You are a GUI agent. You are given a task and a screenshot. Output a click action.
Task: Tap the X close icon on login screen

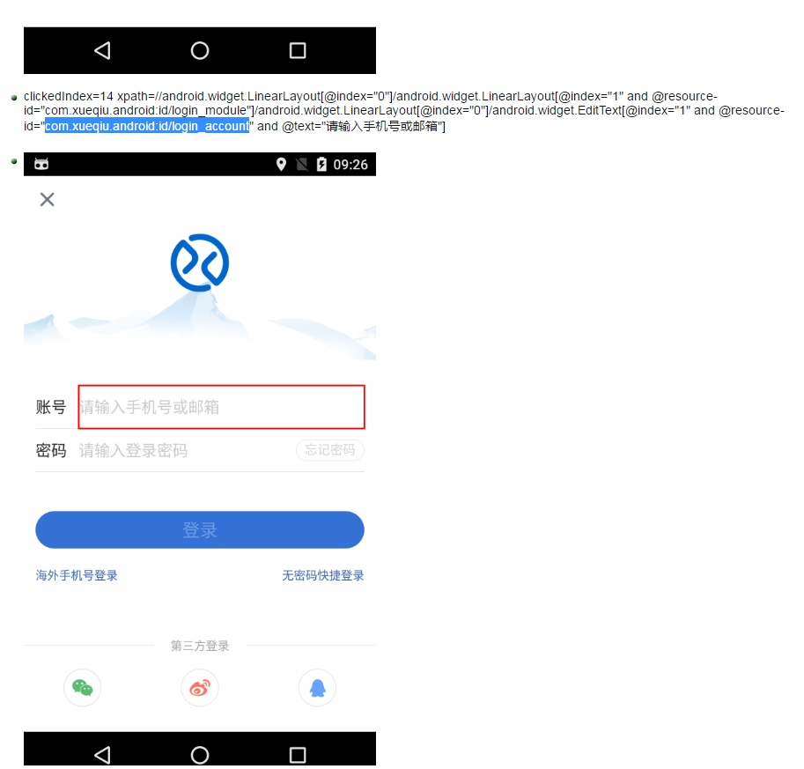[x=48, y=200]
